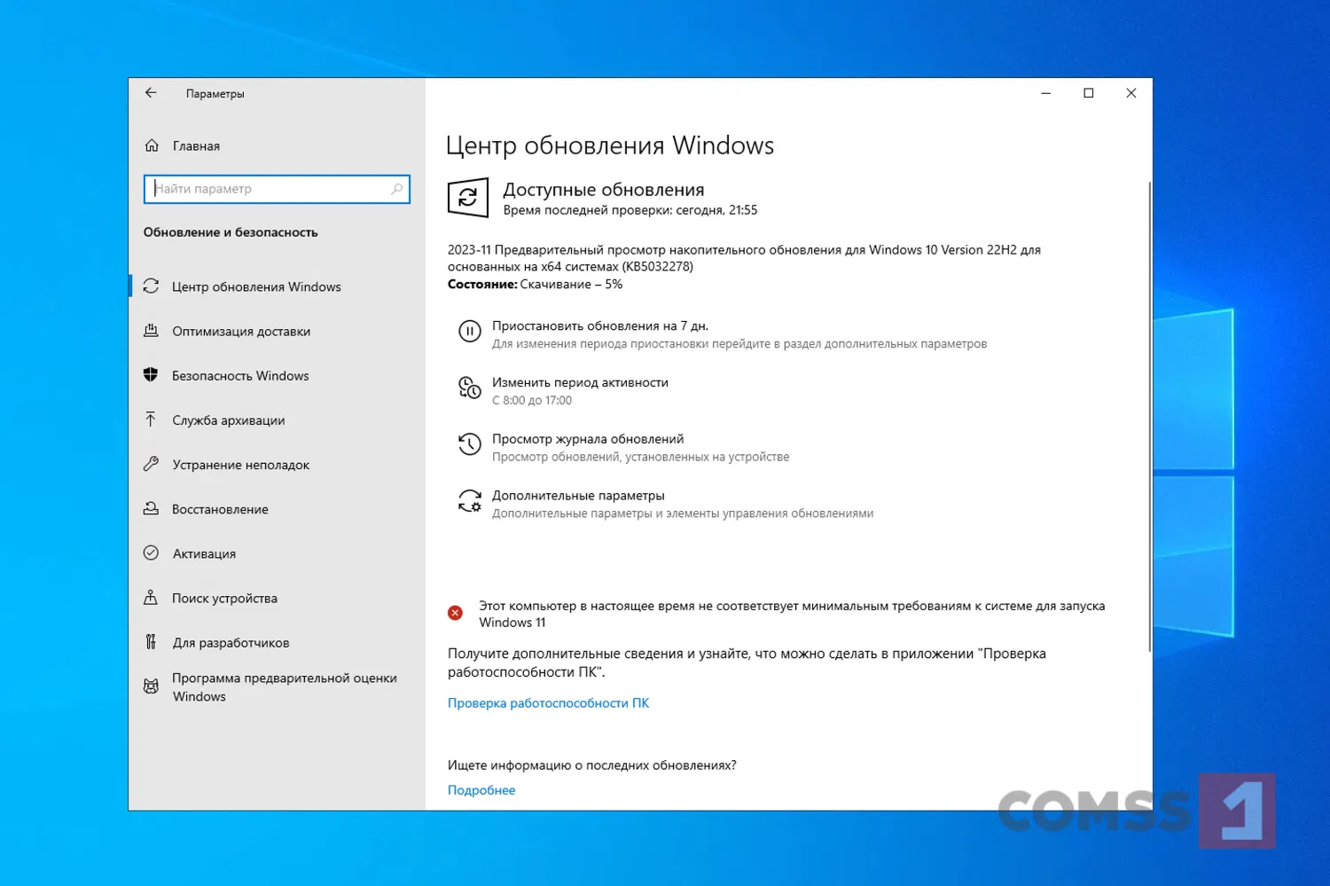Click the Состояние: Скачивание – 5% status text
The image size is (1330, 886).
pyautogui.click(x=535, y=285)
